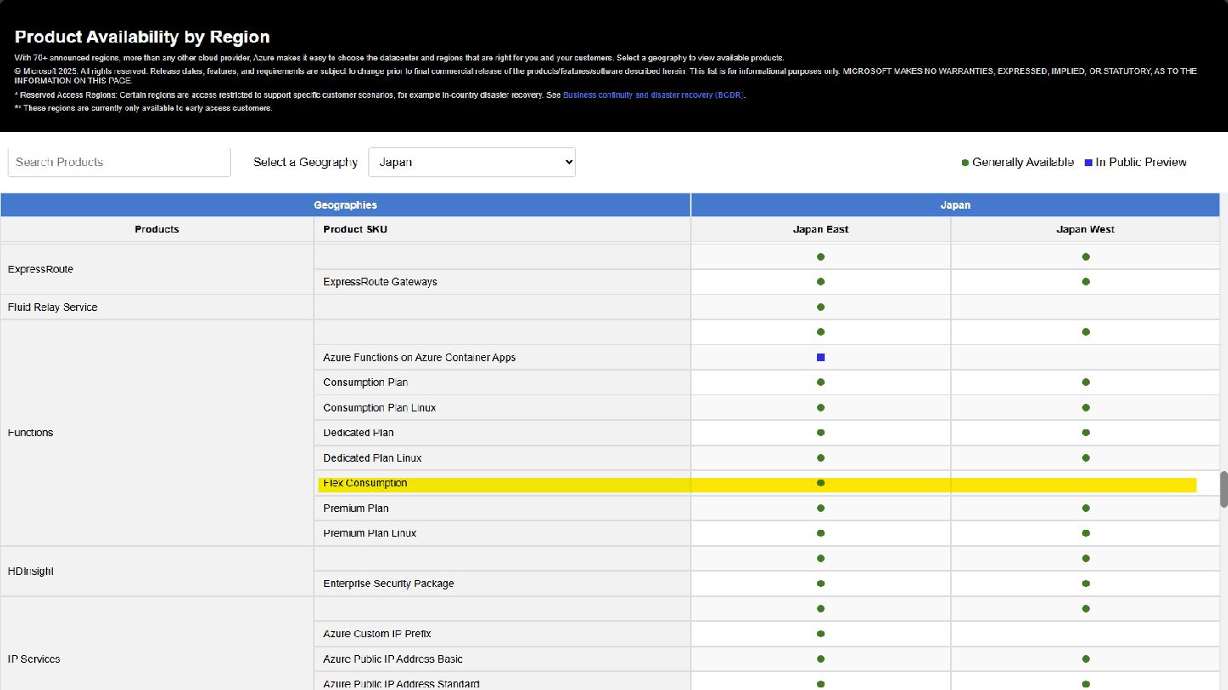Focus the Search Products field
1228x690 pixels.
click(119, 162)
